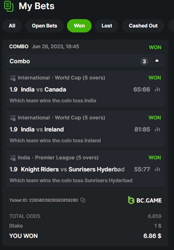Click cricket icon beside Premier League row

click(13, 158)
